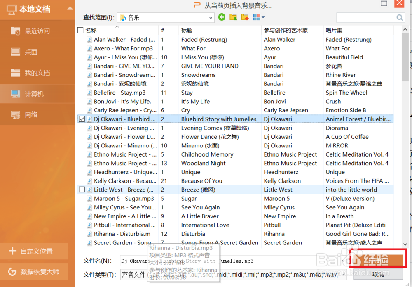This screenshot has width=412, height=287.
Task: Click the search magnifier icon
Action: pos(399,18)
